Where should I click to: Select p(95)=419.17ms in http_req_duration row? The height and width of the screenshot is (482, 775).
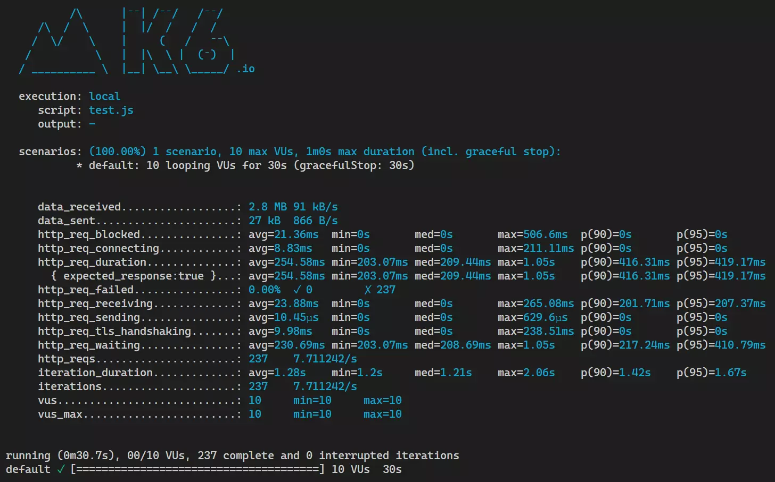click(721, 262)
